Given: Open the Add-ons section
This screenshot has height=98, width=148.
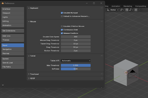Looking at the screenshot, I should 13,36.
